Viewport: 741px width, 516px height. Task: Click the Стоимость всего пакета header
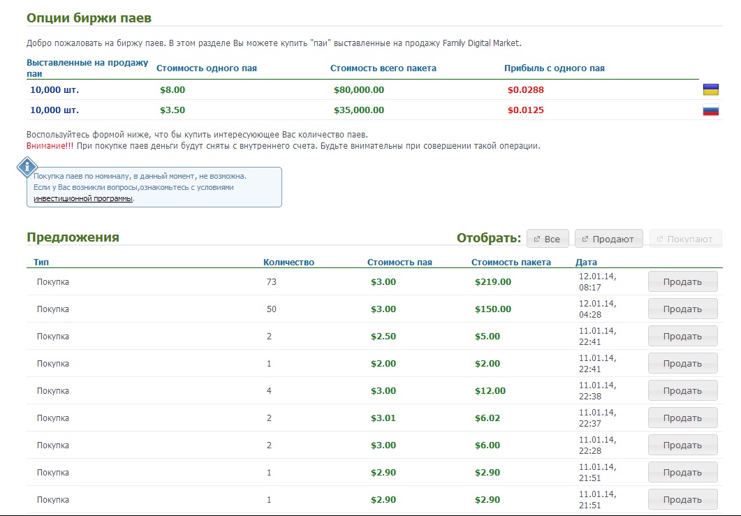(x=383, y=68)
